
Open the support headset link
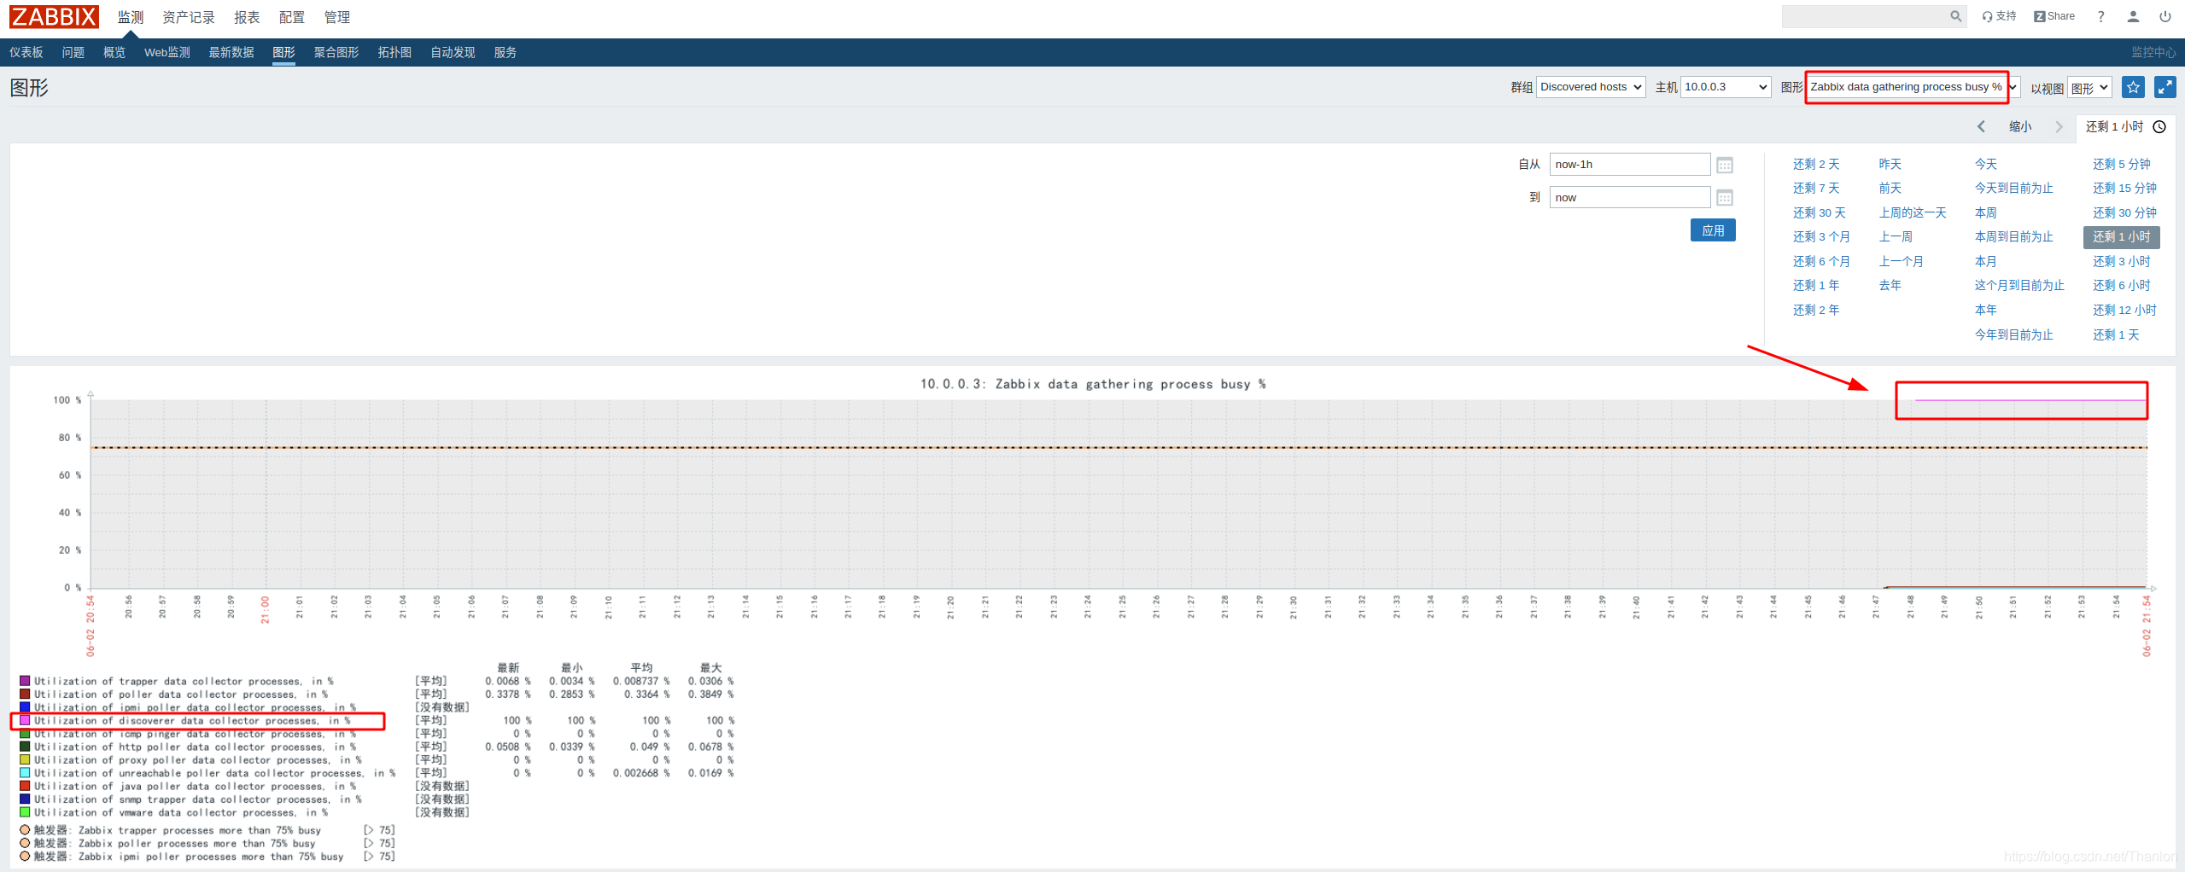click(x=1999, y=16)
